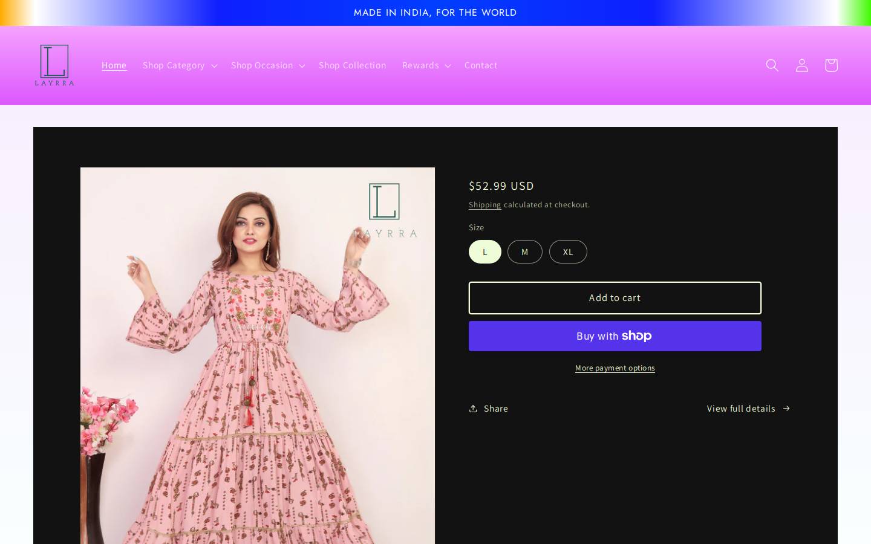Open the Contact page link

click(x=481, y=65)
